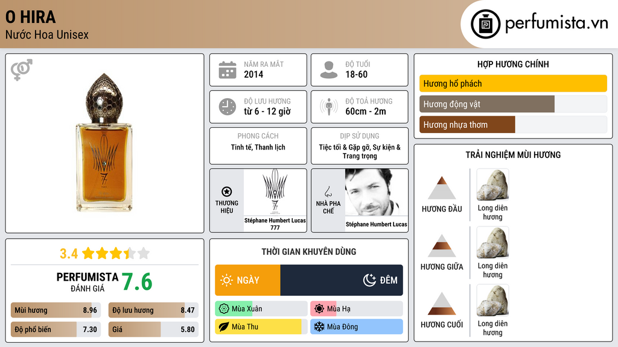618x347 pixels.
Task: Click the Hương nhựa thơm accord bar
Action: [513, 124]
